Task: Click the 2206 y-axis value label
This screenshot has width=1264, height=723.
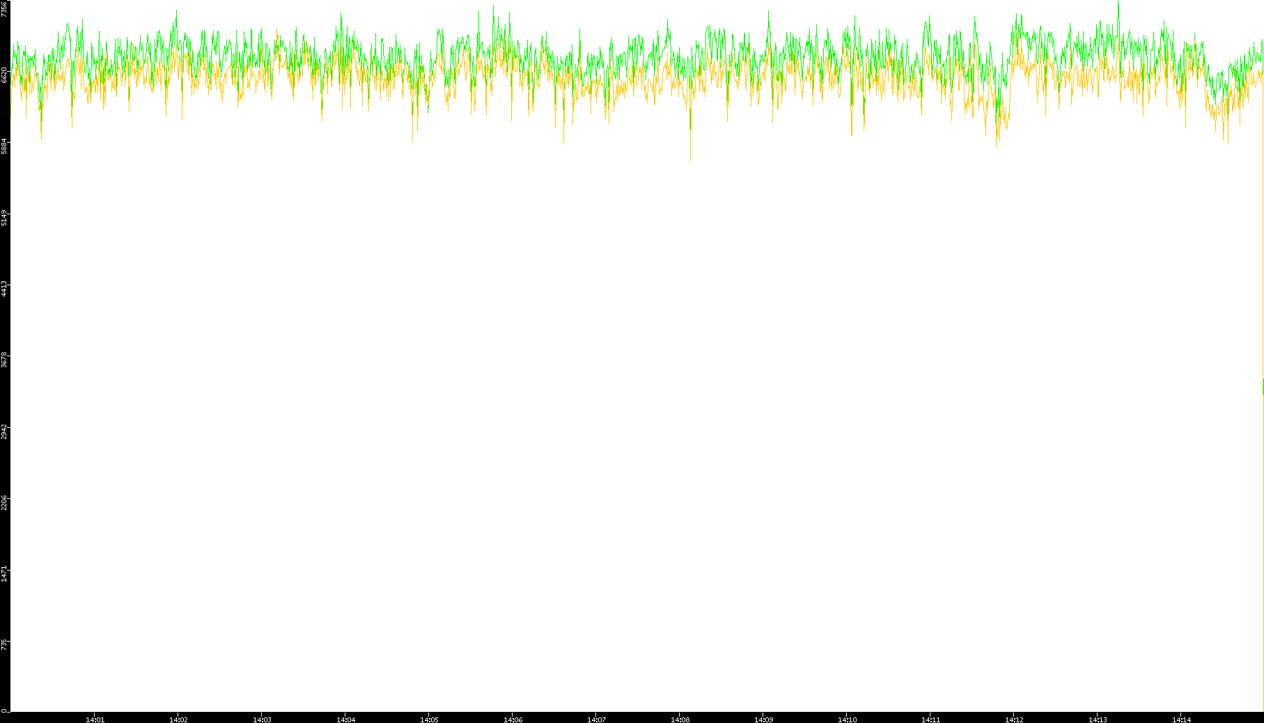Action: tap(4, 502)
